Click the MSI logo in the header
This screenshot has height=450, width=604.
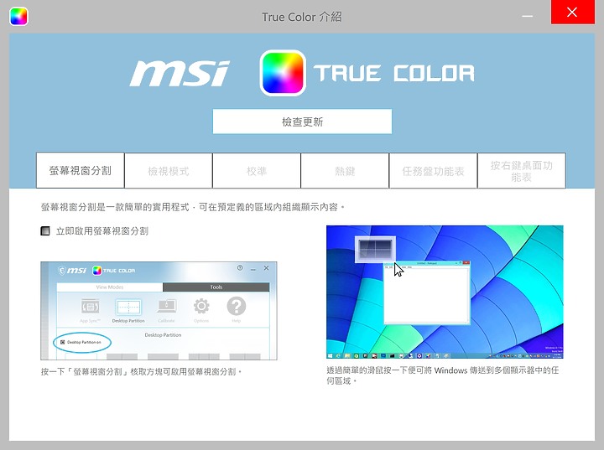click(180, 73)
